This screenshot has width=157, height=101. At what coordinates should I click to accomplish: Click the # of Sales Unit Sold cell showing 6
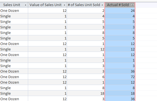click(x=86, y=77)
